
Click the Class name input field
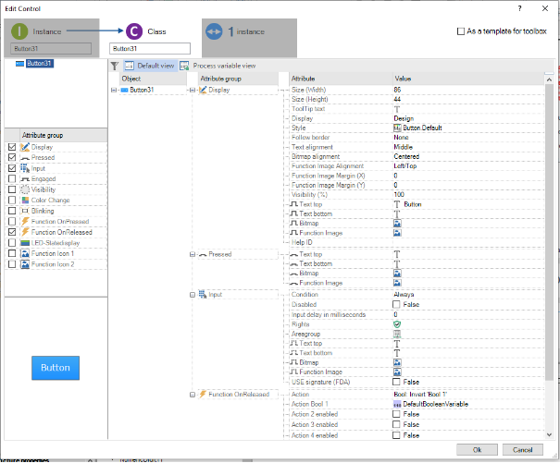pyautogui.click(x=150, y=48)
